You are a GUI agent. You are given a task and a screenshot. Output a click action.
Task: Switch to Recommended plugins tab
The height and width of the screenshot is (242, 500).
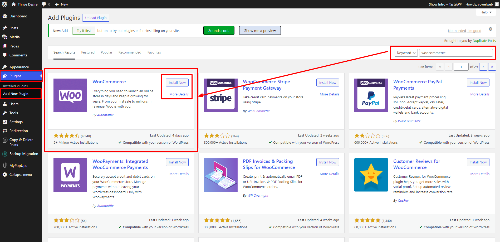[x=130, y=52]
